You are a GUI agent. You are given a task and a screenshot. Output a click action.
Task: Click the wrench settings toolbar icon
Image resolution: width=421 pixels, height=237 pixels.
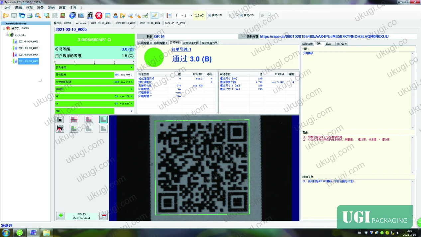click(138, 15)
